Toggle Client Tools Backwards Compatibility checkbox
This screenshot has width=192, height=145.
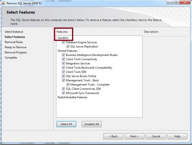click(x=64, y=67)
